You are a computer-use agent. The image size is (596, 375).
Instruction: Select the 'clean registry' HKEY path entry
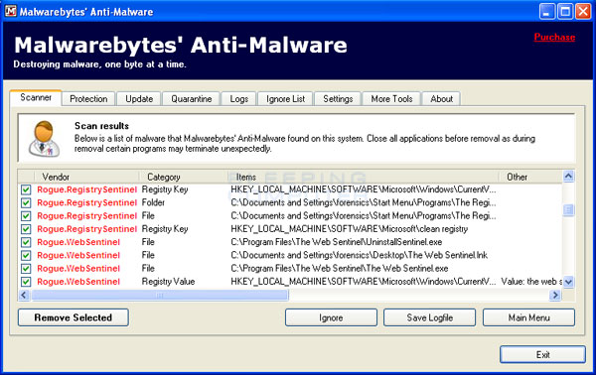tap(350, 229)
